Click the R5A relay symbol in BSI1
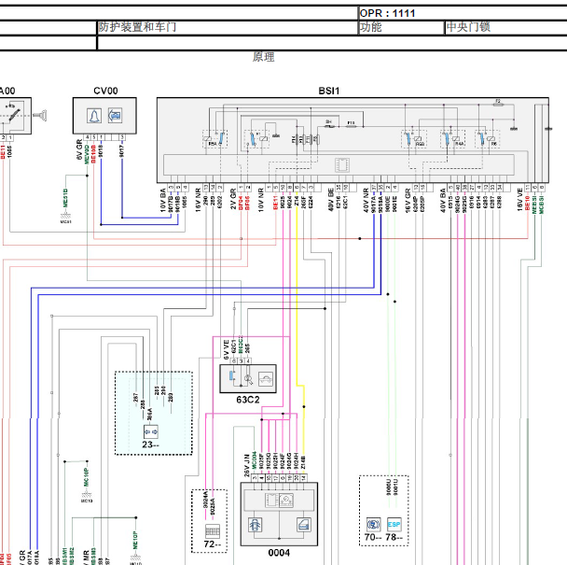This screenshot has width=567, height=565. pos(215,139)
